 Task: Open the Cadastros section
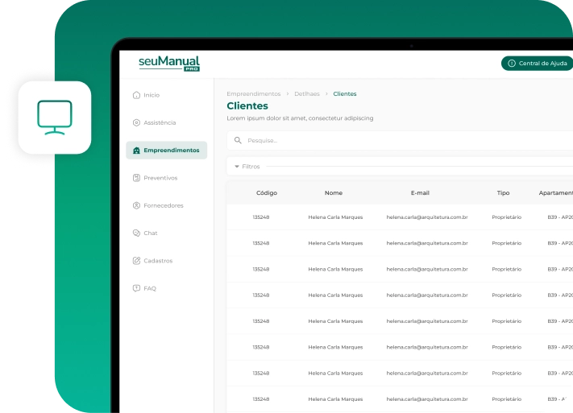(152, 261)
